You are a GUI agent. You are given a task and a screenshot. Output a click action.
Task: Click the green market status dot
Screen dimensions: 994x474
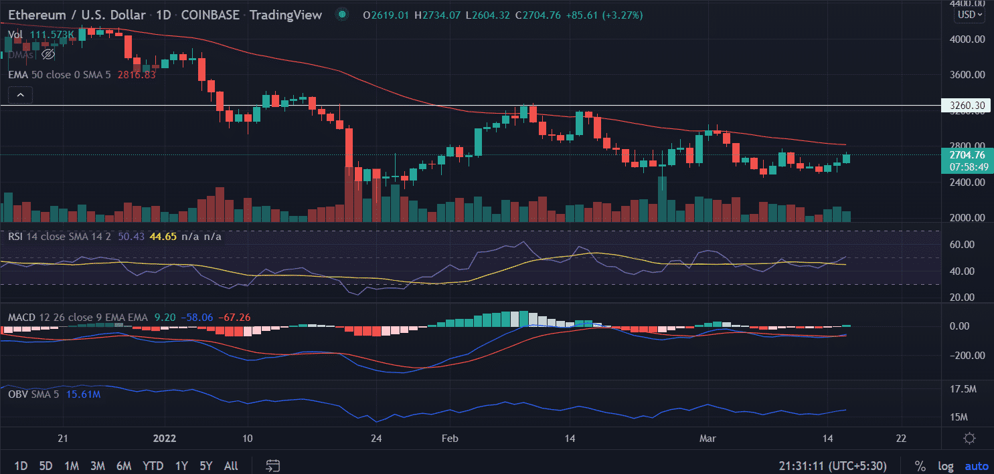[x=342, y=15]
